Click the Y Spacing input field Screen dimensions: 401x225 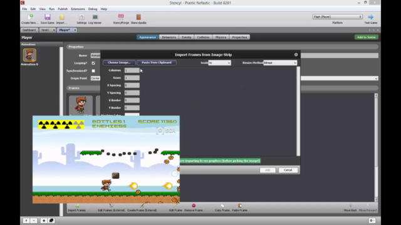click(132, 92)
